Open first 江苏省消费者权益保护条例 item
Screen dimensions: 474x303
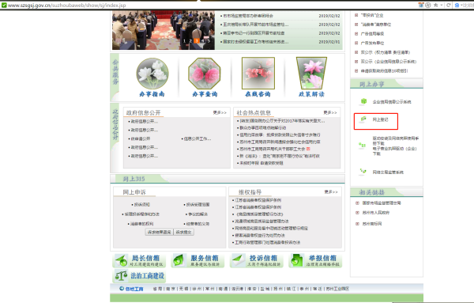[x=258, y=200]
